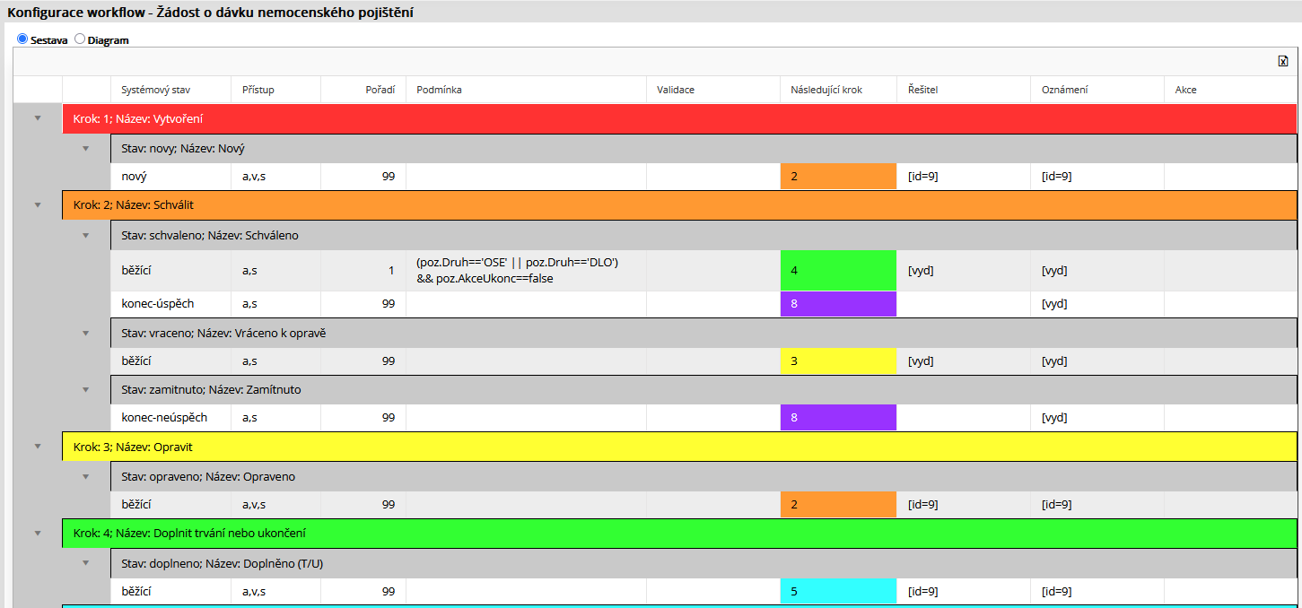This screenshot has height=608, width=1302.
Task: Select the Sestava view radio button
Action: click(x=22, y=39)
